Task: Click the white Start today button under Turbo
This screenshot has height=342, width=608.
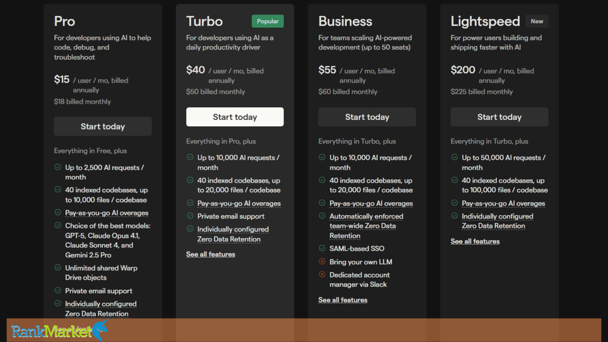Action: 235,117
